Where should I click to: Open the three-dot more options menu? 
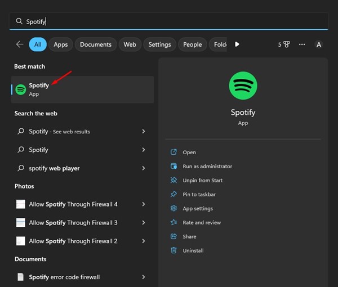(302, 44)
